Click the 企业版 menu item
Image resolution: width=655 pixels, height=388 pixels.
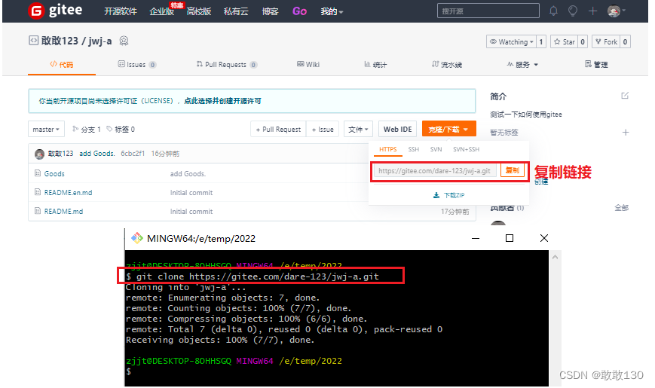pyautogui.click(x=161, y=11)
